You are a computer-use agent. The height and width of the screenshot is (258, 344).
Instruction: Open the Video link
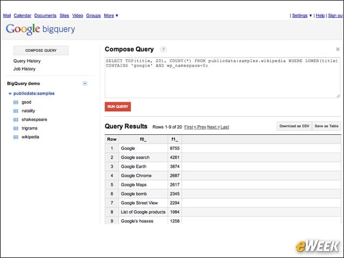point(77,16)
